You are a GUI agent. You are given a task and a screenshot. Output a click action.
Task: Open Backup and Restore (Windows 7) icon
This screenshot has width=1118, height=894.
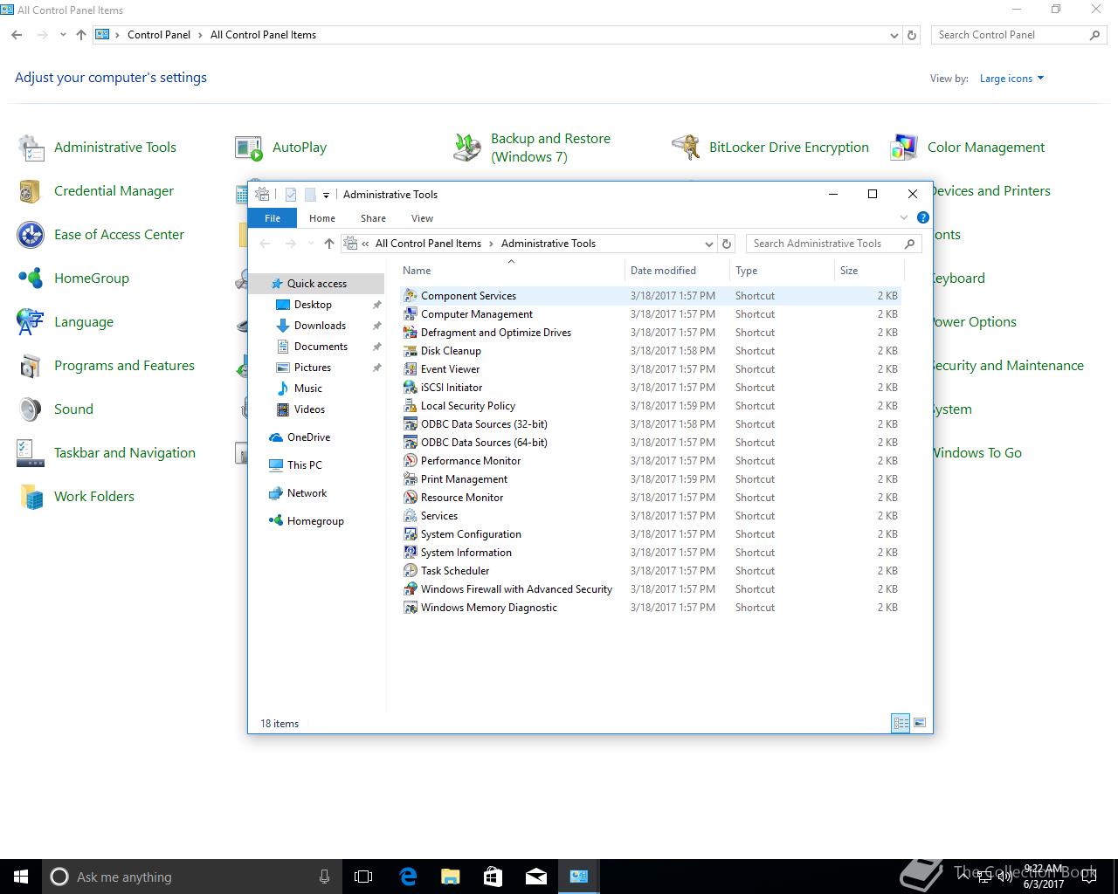[x=468, y=148]
